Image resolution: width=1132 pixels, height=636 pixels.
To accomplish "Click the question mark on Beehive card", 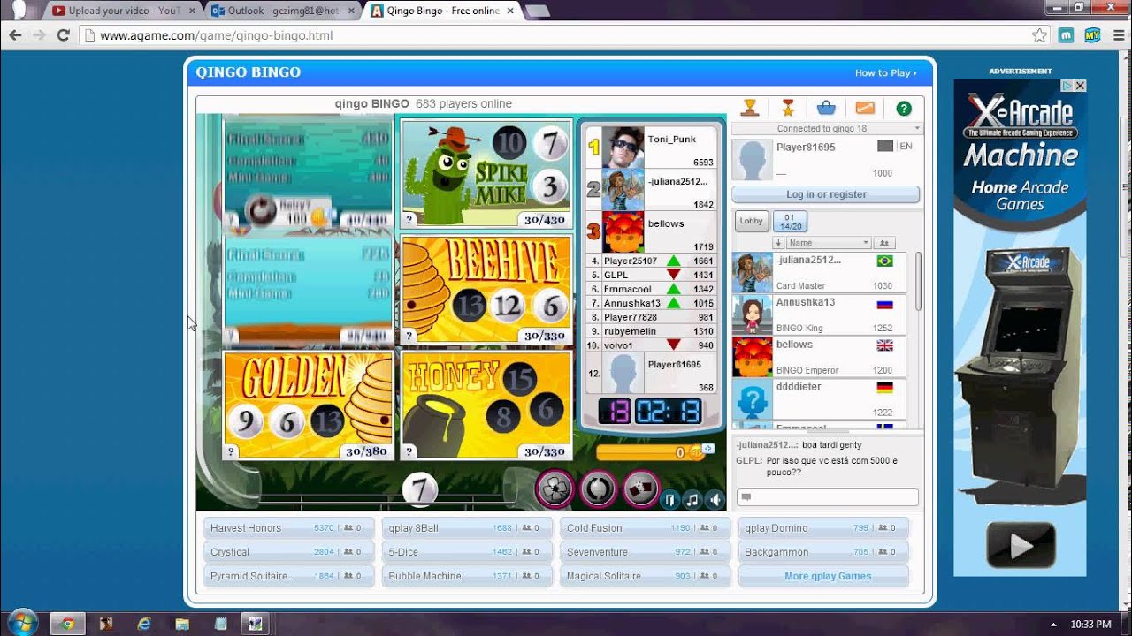I will tap(409, 336).
